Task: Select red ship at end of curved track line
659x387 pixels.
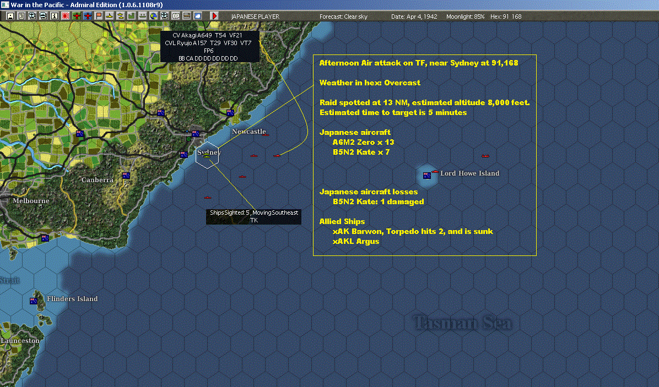Action: [277, 156]
